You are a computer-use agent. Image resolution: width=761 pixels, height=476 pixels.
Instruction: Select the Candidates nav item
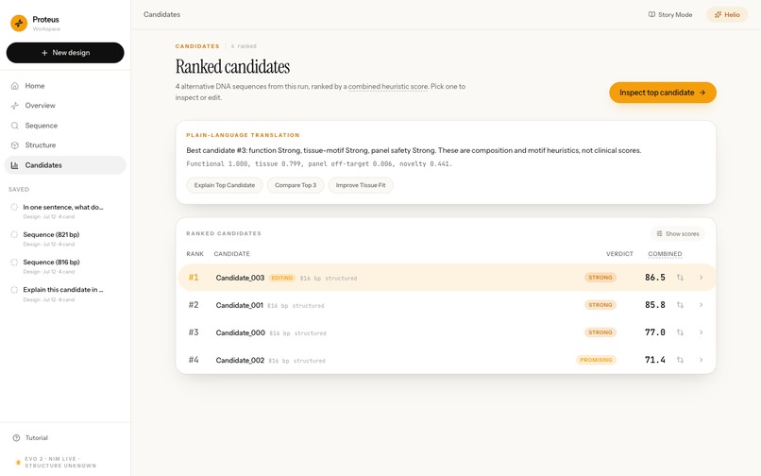click(x=65, y=165)
